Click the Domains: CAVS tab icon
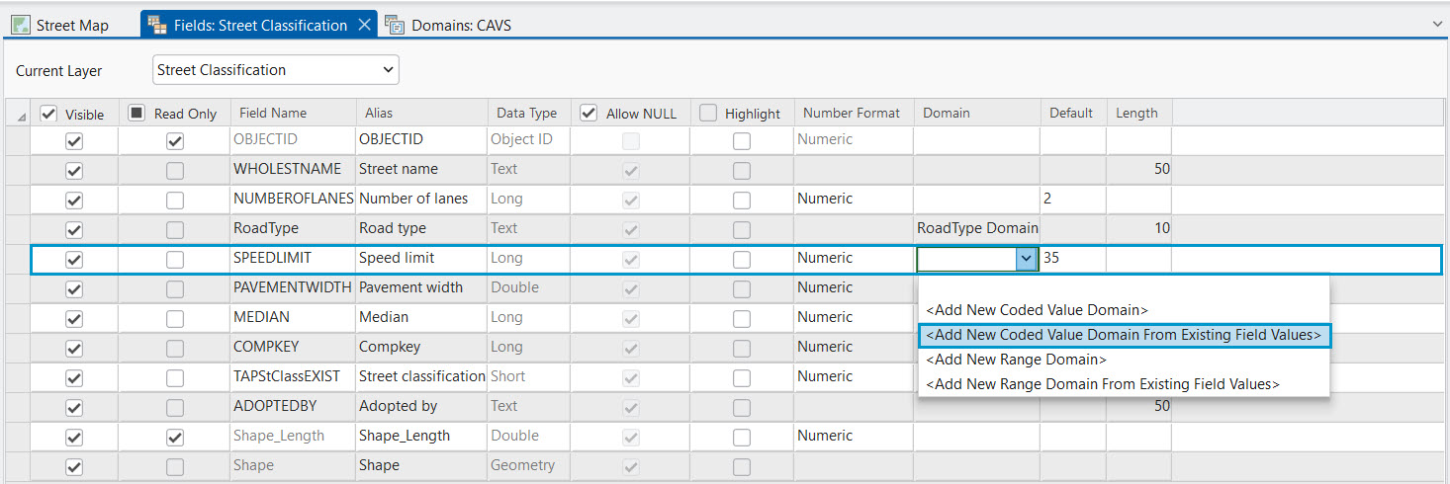 [396, 25]
